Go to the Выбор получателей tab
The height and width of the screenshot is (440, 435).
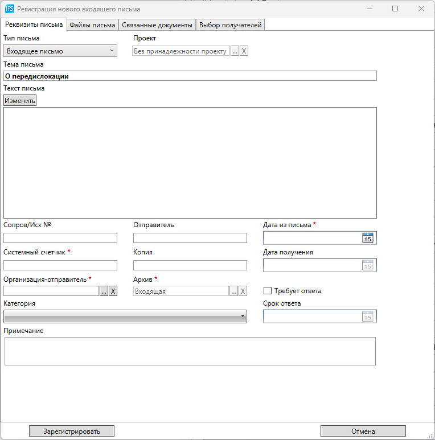tap(230, 25)
